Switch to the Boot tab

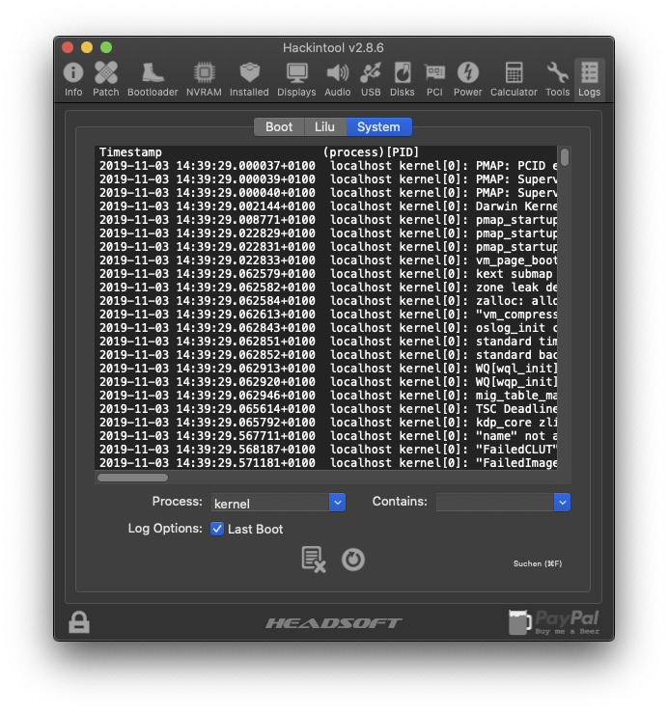(x=279, y=126)
